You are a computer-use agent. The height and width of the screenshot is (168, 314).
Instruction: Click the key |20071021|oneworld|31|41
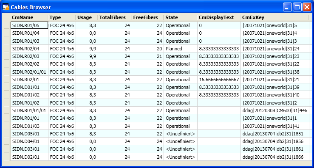tap(275, 126)
